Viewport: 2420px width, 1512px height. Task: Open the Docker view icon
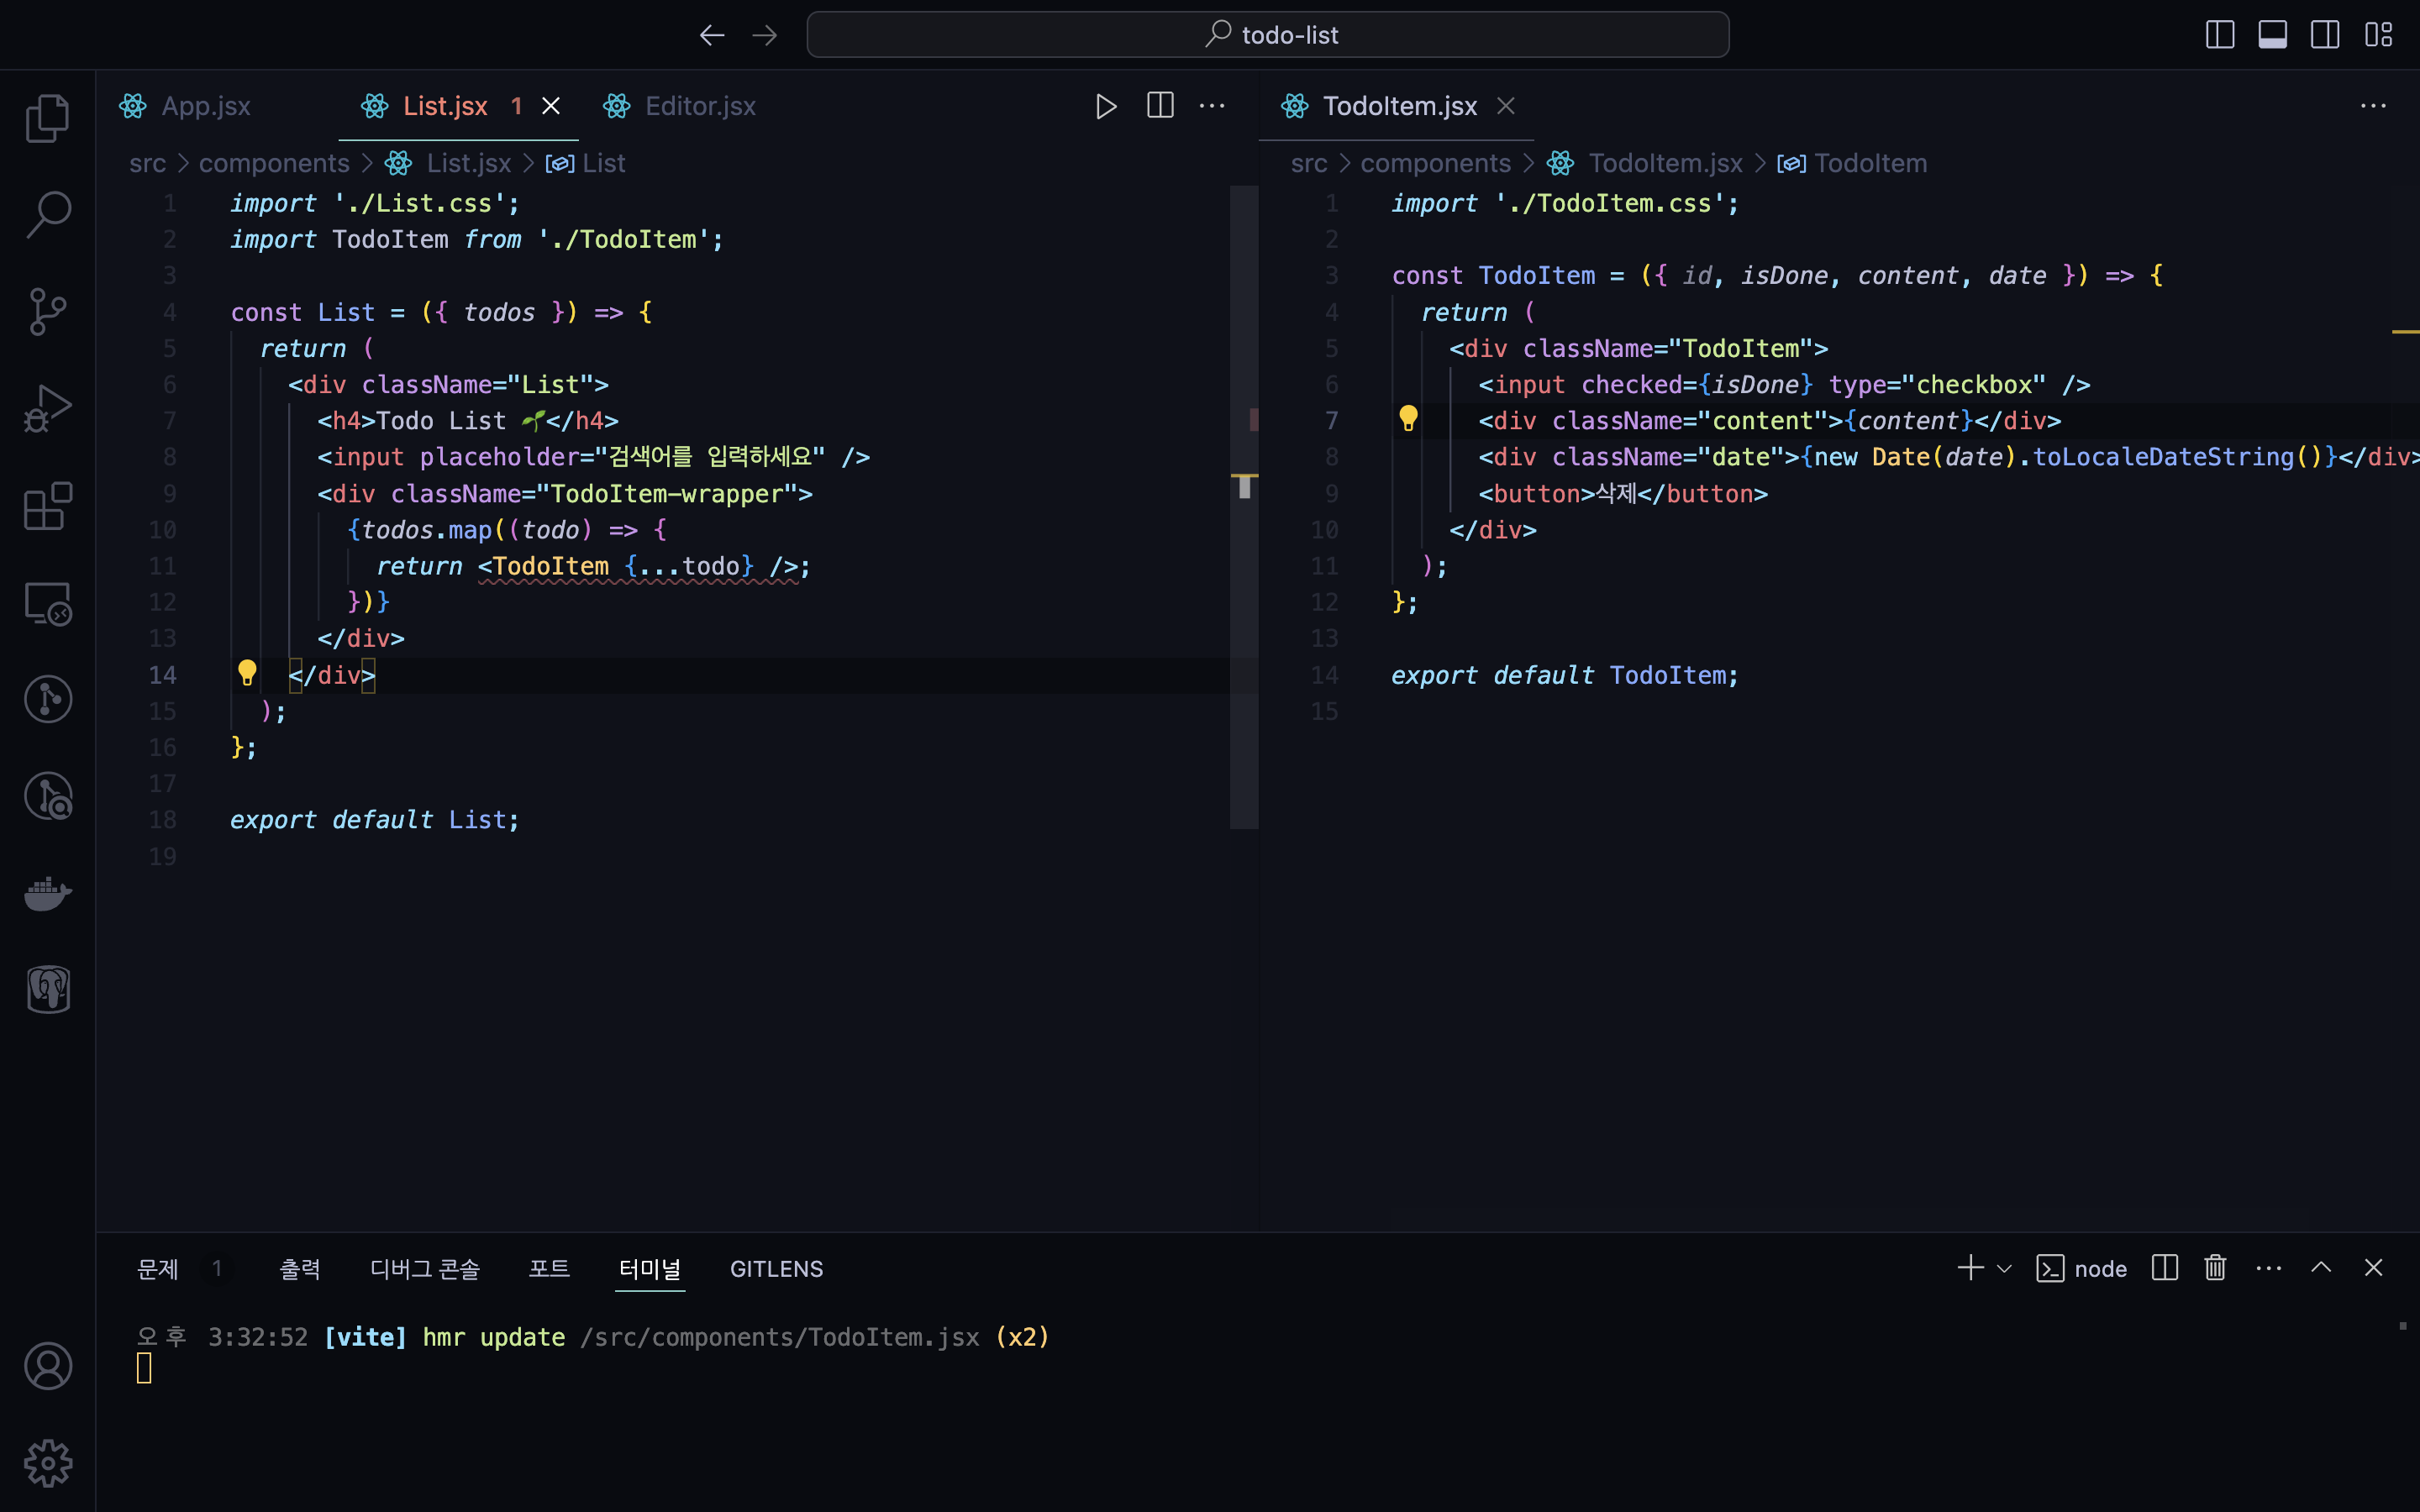47,893
